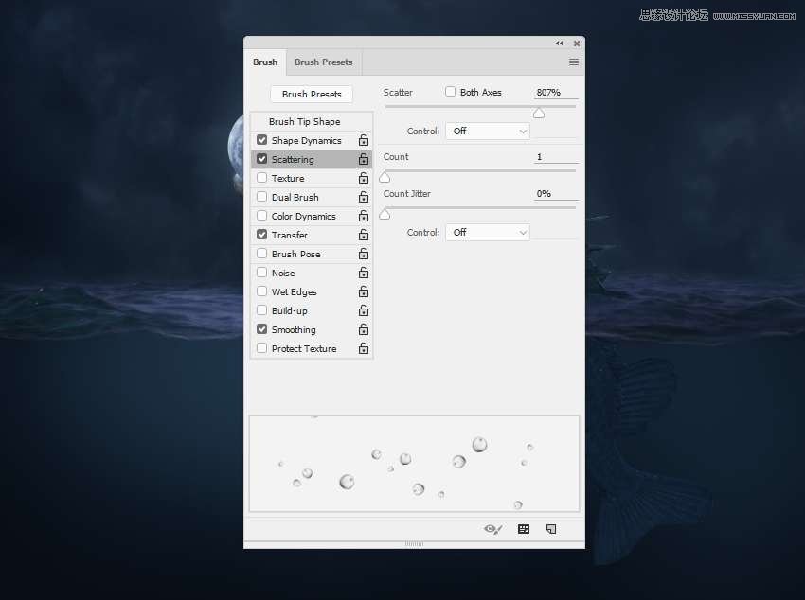Click the Scatter slider handle
Viewport: 805px width, 600px height.
coord(538,114)
